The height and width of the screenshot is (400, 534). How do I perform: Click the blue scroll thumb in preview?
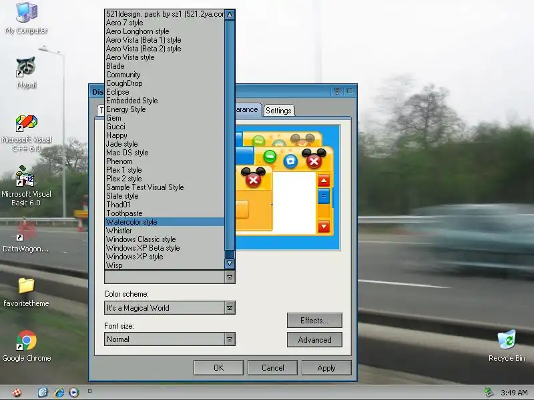324,196
